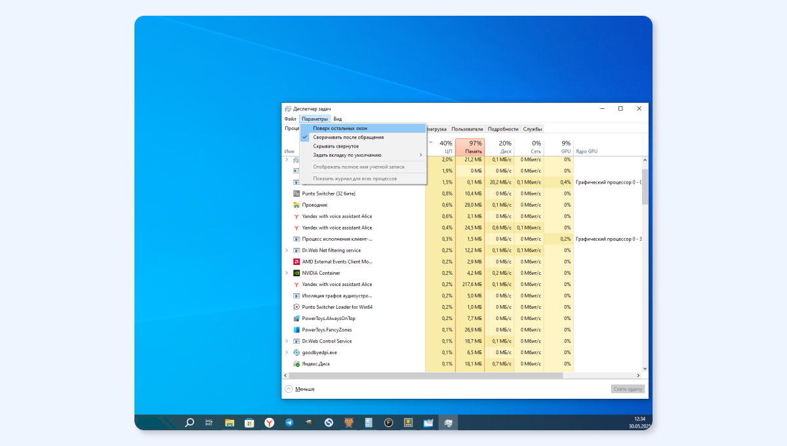Open Task View on the taskbar
Viewport: 787px width, 446px height.
[x=209, y=423]
